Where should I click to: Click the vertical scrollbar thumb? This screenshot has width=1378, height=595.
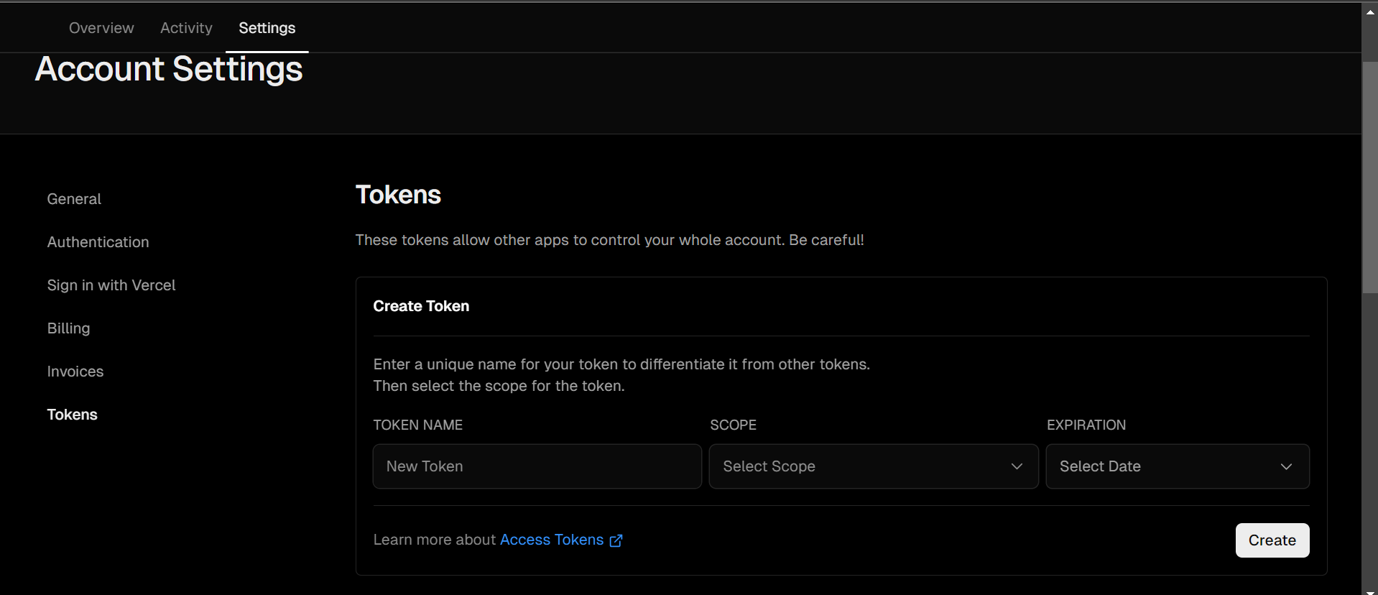1370,176
